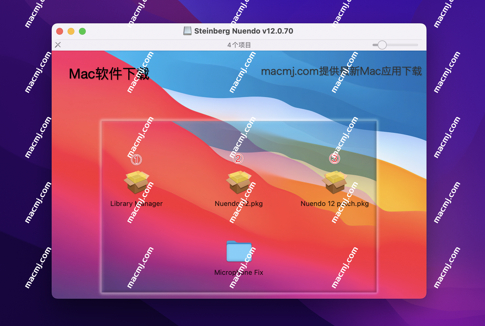Screen dimensions: 485x326
Task: Adjust the icon size slider knob
Action: (x=382, y=45)
